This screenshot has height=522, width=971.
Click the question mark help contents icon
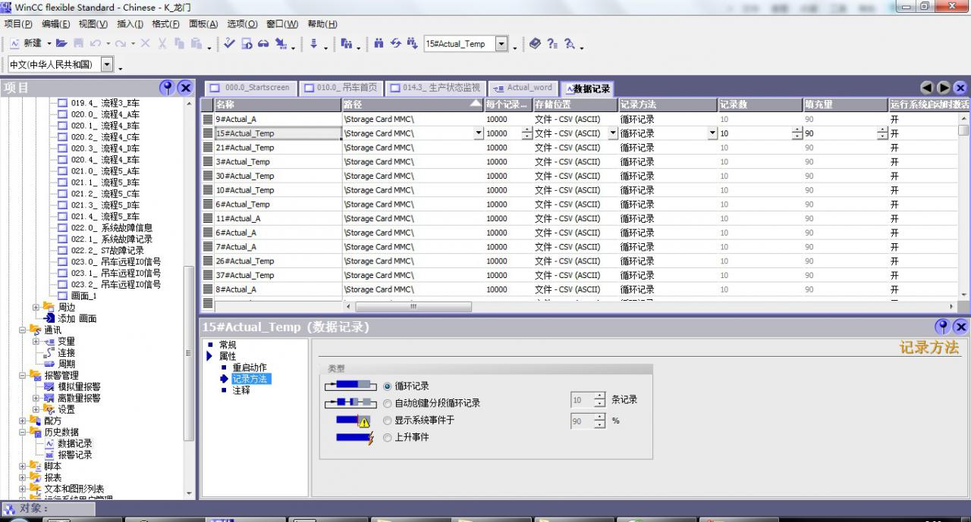[552, 44]
